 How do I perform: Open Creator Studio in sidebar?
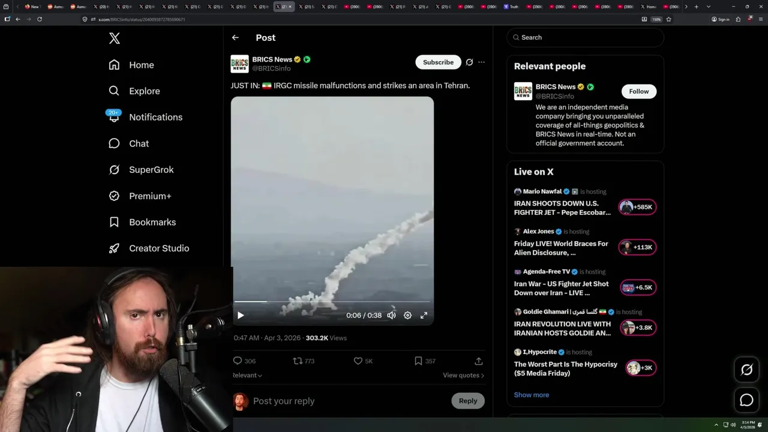point(149,248)
